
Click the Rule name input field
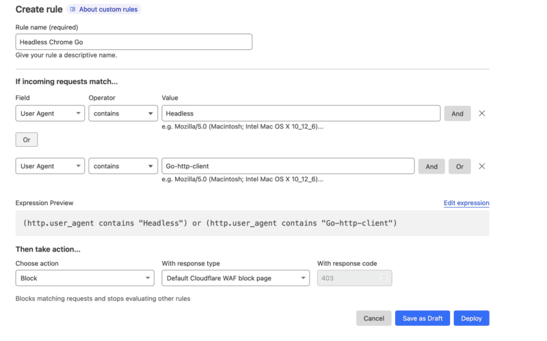[133, 42]
